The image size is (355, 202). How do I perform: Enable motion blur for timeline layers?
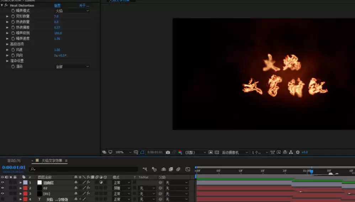click(x=178, y=169)
